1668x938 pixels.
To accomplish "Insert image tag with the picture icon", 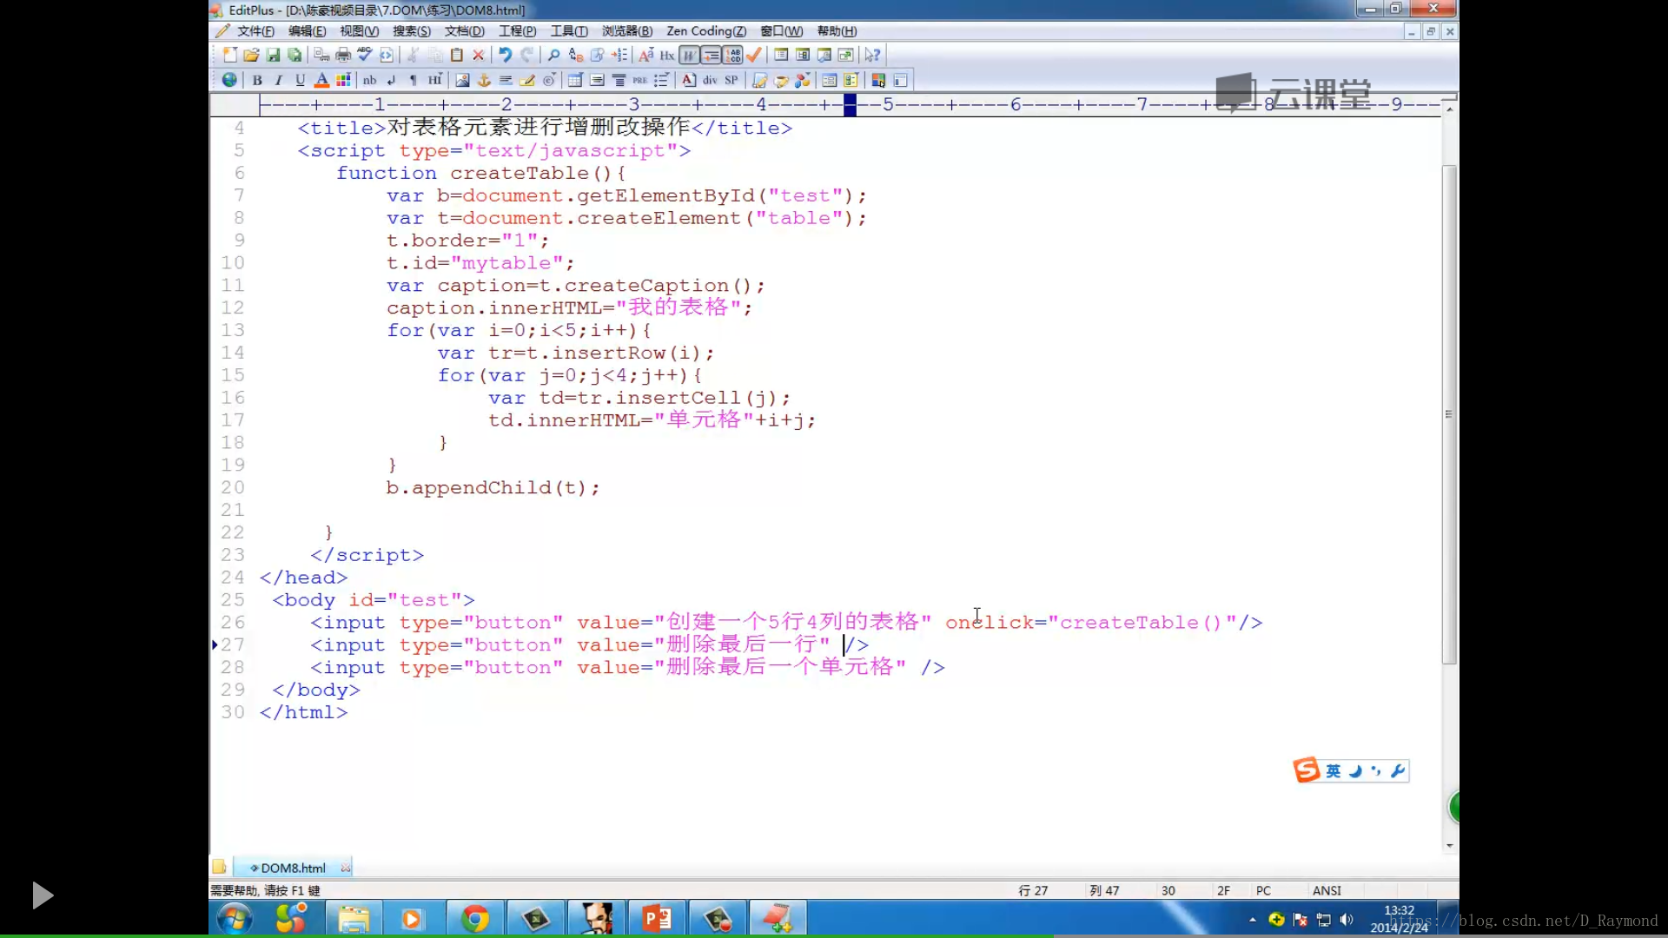I will click(x=462, y=80).
